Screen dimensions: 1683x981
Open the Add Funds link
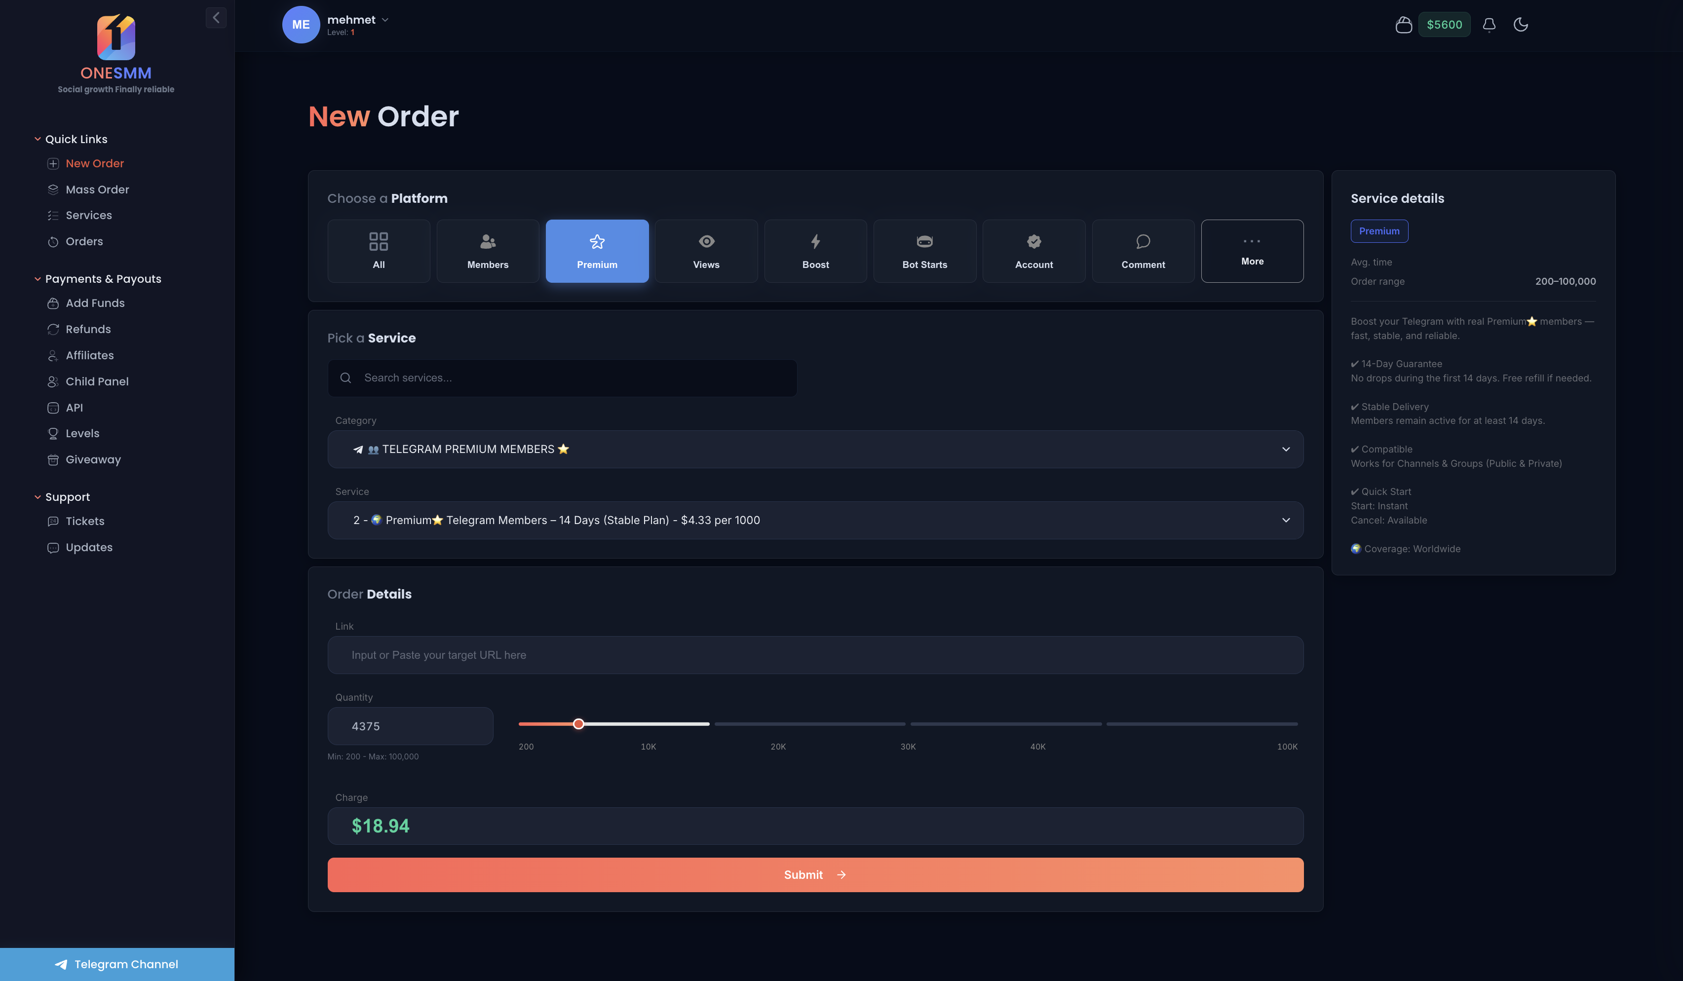click(x=95, y=303)
